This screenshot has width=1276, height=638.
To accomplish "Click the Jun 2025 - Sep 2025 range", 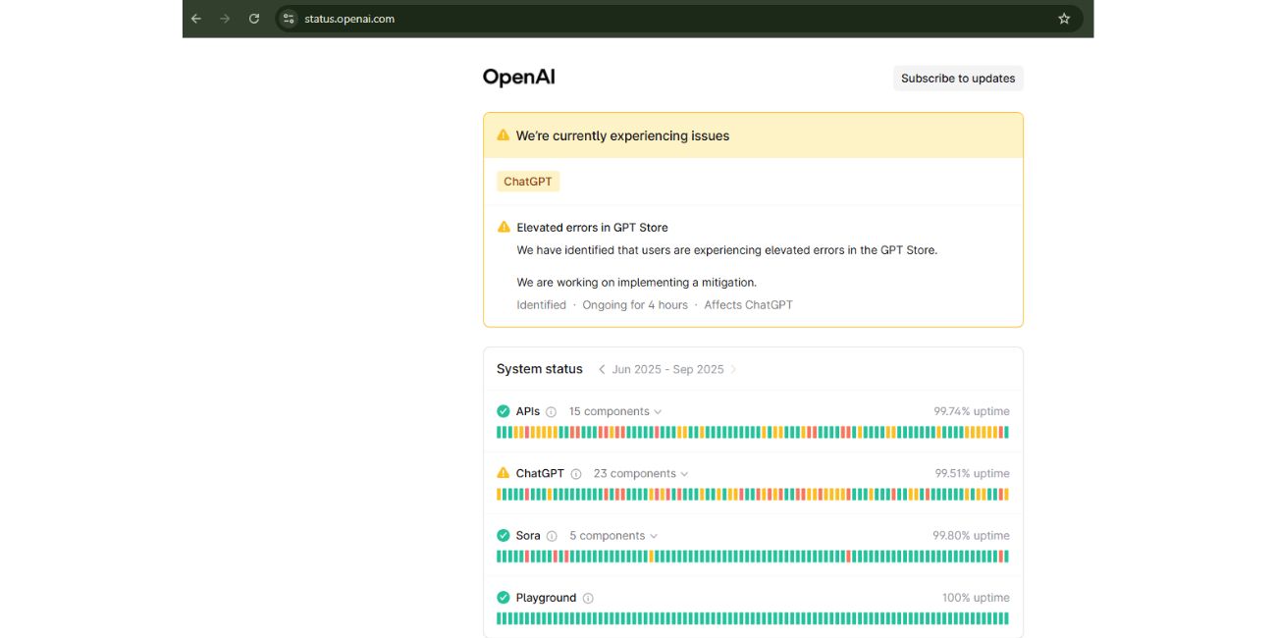I will [667, 370].
